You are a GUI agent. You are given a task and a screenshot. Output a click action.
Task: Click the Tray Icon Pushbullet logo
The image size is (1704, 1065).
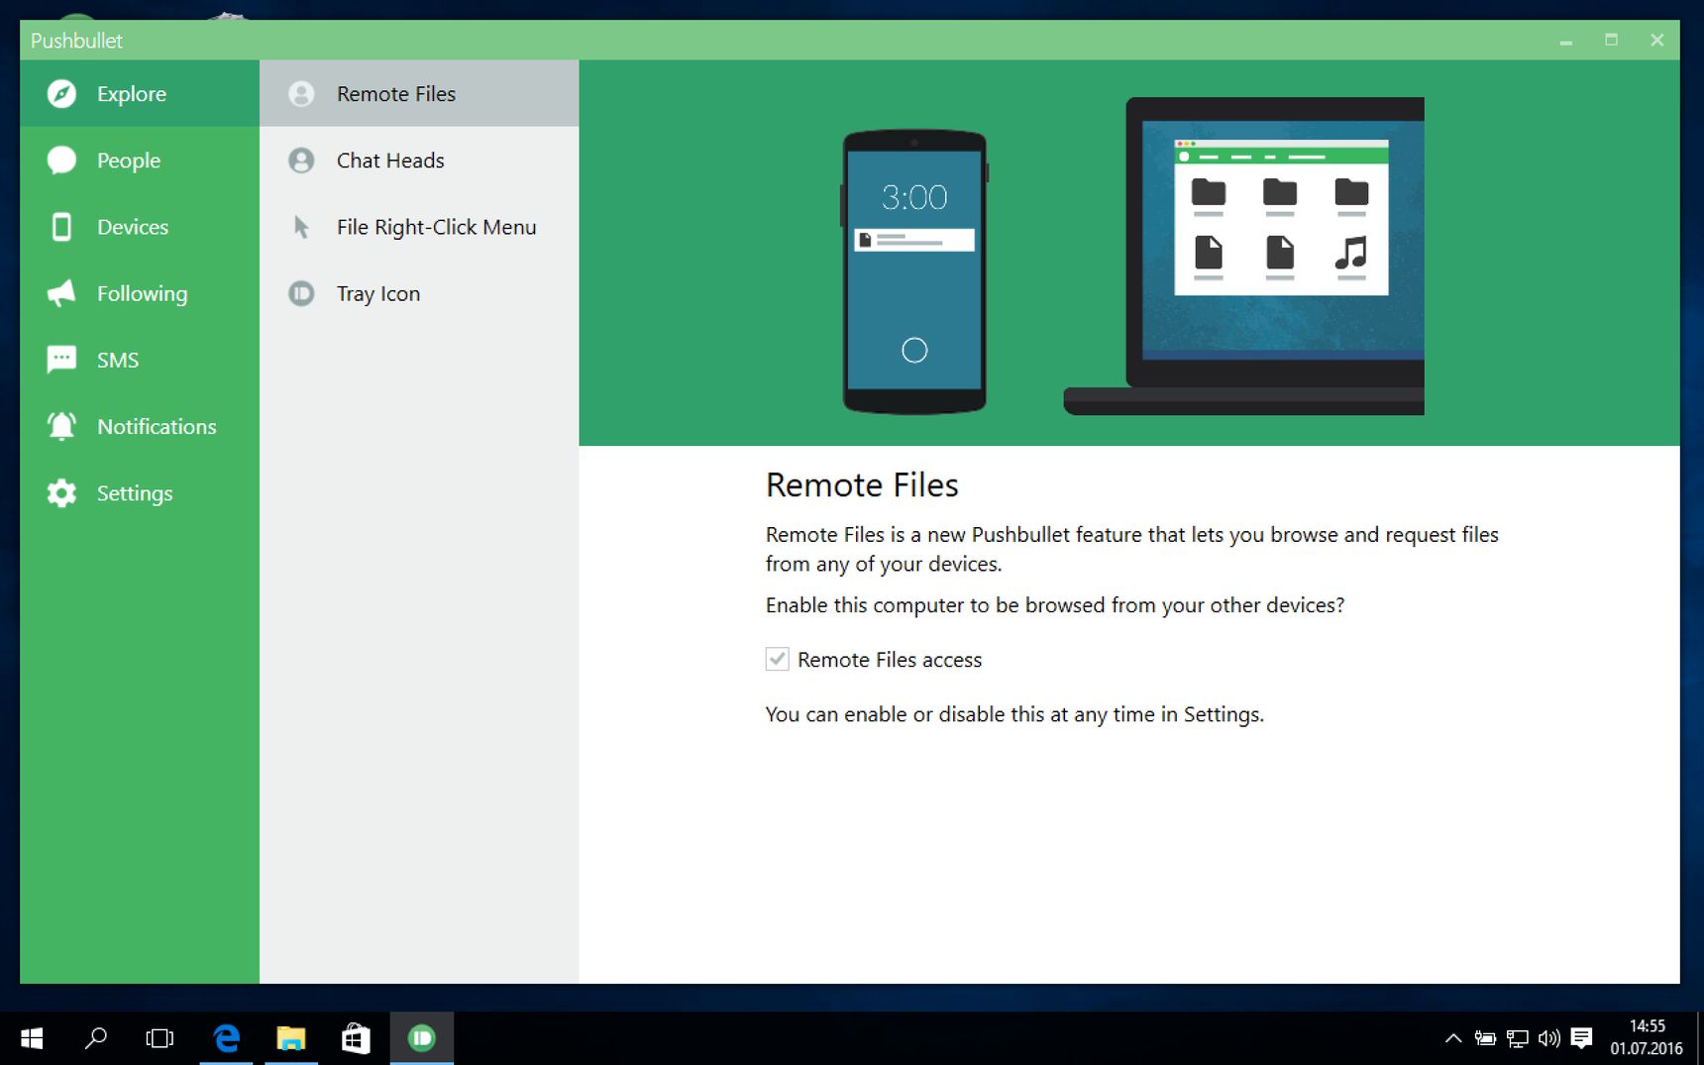301,293
